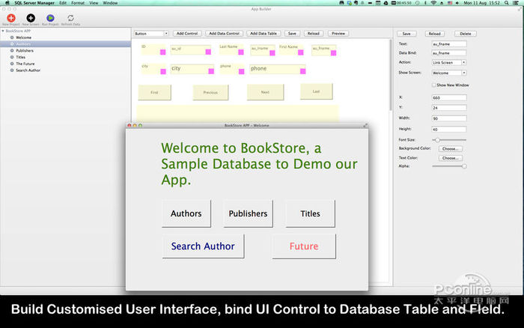The height and width of the screenshot is (328, 524).
Task: Click the Width input field
Action: tap(449, 118)
